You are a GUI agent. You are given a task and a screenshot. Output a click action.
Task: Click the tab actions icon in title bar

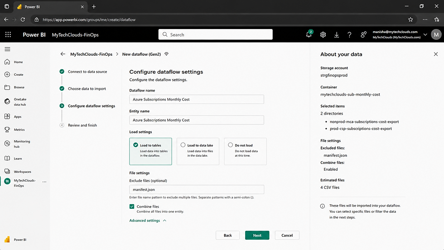(7, 6)
